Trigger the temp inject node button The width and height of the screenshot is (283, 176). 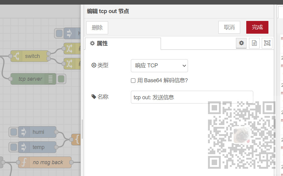pos(14,147)
